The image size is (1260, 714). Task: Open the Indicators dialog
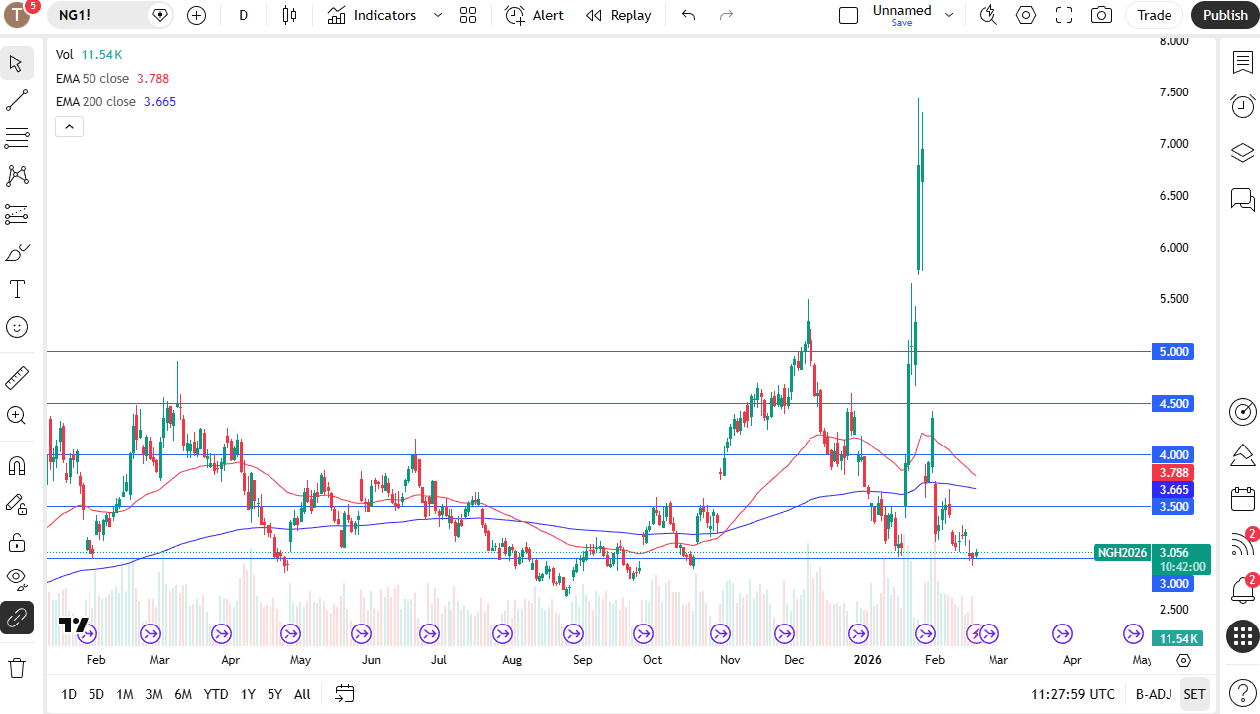[x=372, y=15]
